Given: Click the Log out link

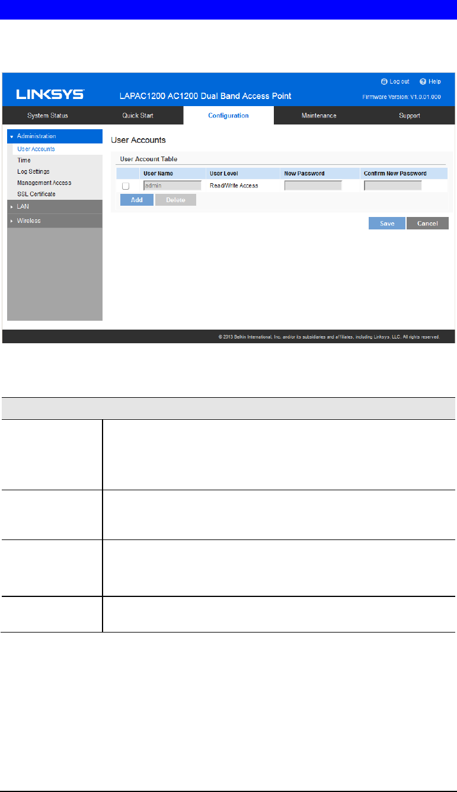Looking at the screenshot, I should pos(400,82).
